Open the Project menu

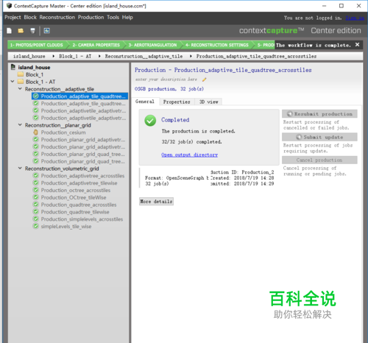(13, 18)
